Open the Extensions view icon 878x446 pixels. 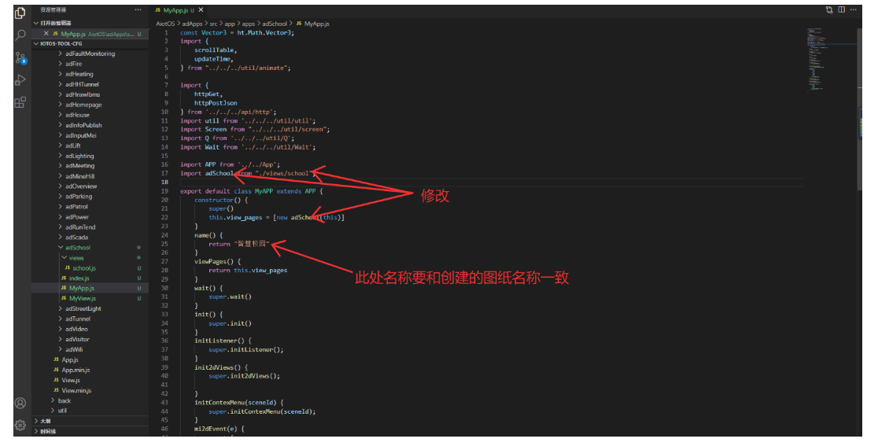20,102
